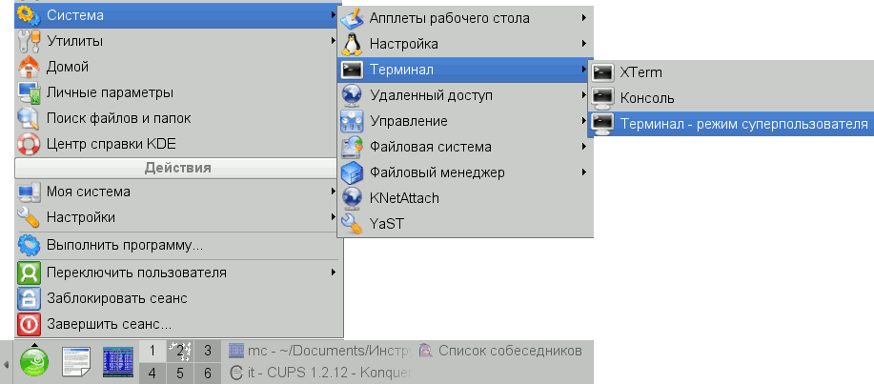Click the Утилиты tools icon
874x384 pixels.
point(29,41)
